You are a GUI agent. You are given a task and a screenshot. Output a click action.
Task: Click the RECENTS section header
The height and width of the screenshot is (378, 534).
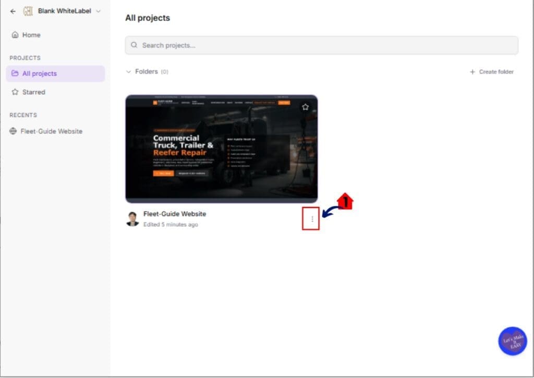tap(23, 115)
